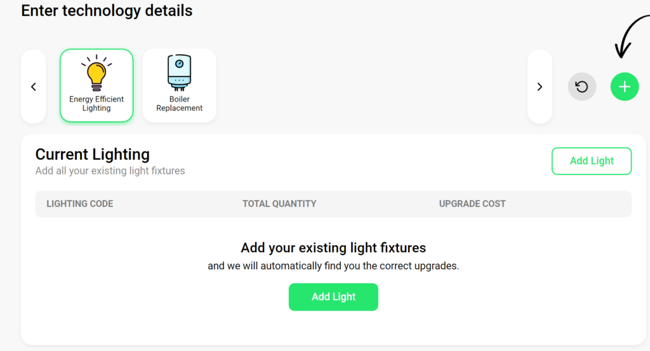Click the bold 'Add your existing light fixtures' message
The width and height of the screenshot is (650, 351).
click(333, 248)
